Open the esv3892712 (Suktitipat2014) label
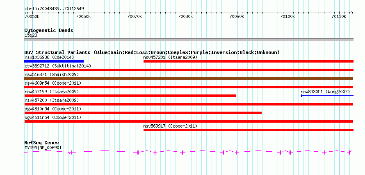 pyautogui.click(x=58, y=66)
